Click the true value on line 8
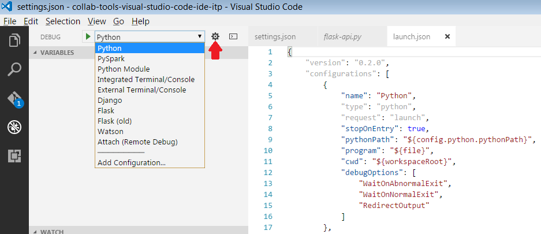The height and width of the screenshot is (234, 541). tap(416, 129)
